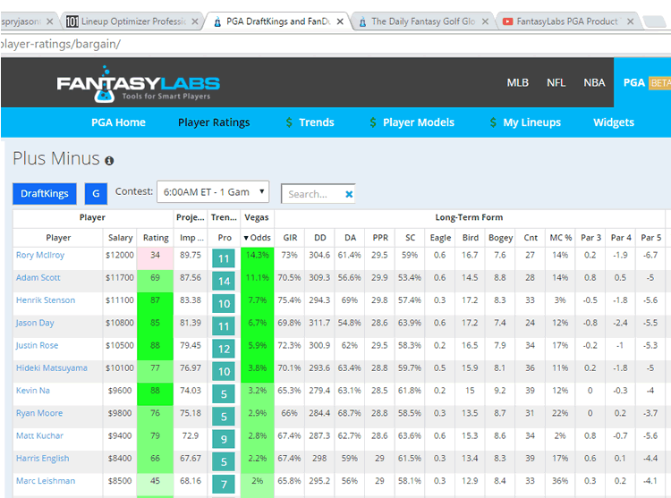Image resolution: width=671 pixels, height=498 pixels.
Task: Click the dollar icon beside Player Models
Action: [x=373, y=122]
